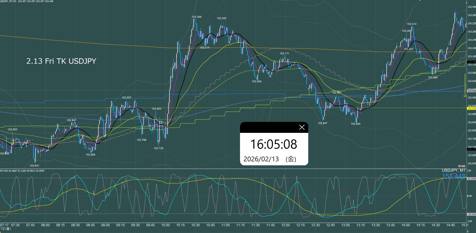Click the -80.0000 RCI level tag
The width and height of the screenshot is (476, 233).
[471, 214]
